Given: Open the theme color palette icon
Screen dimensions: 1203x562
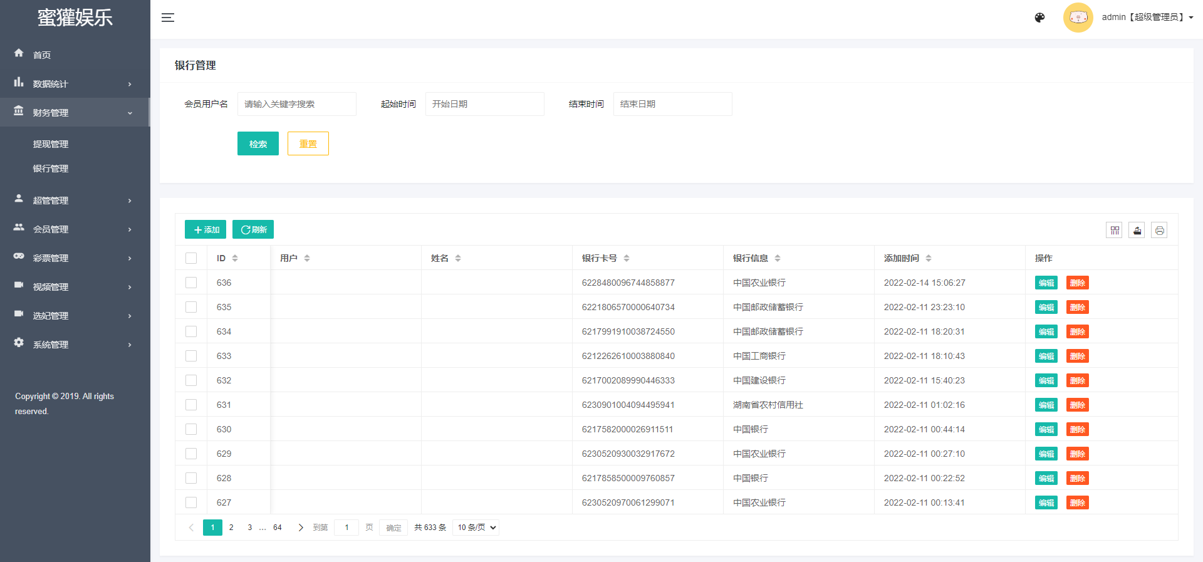Looking at the screenshot, I should (x=1039, y=18).
